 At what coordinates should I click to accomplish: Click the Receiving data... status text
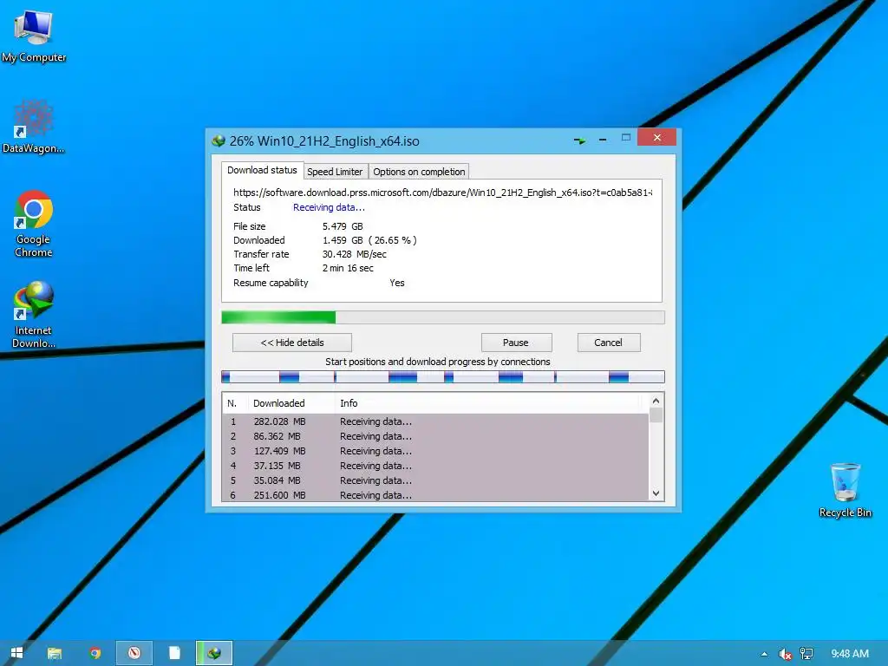click(x=329, y=207)
